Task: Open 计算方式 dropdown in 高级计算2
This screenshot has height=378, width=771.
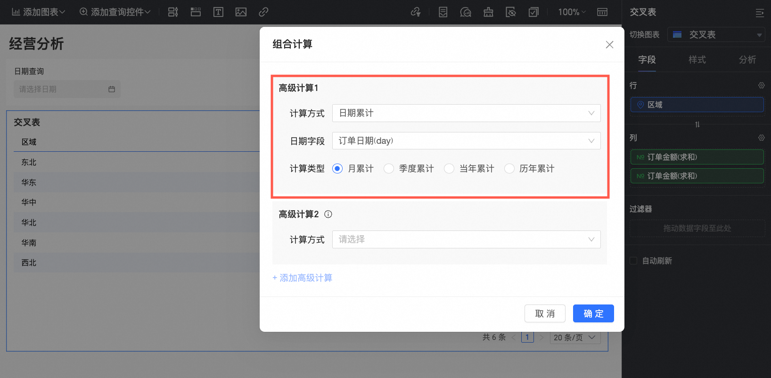Action: (x=467, y=239)
